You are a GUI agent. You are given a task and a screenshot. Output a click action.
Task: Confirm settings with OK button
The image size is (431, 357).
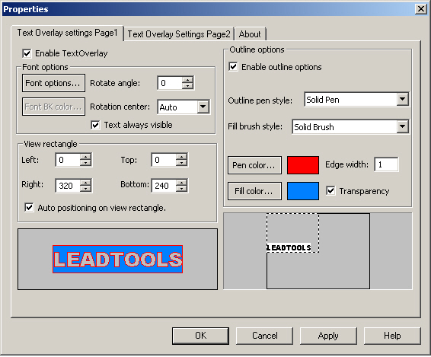pyautogui.click(x=201, y=336)
